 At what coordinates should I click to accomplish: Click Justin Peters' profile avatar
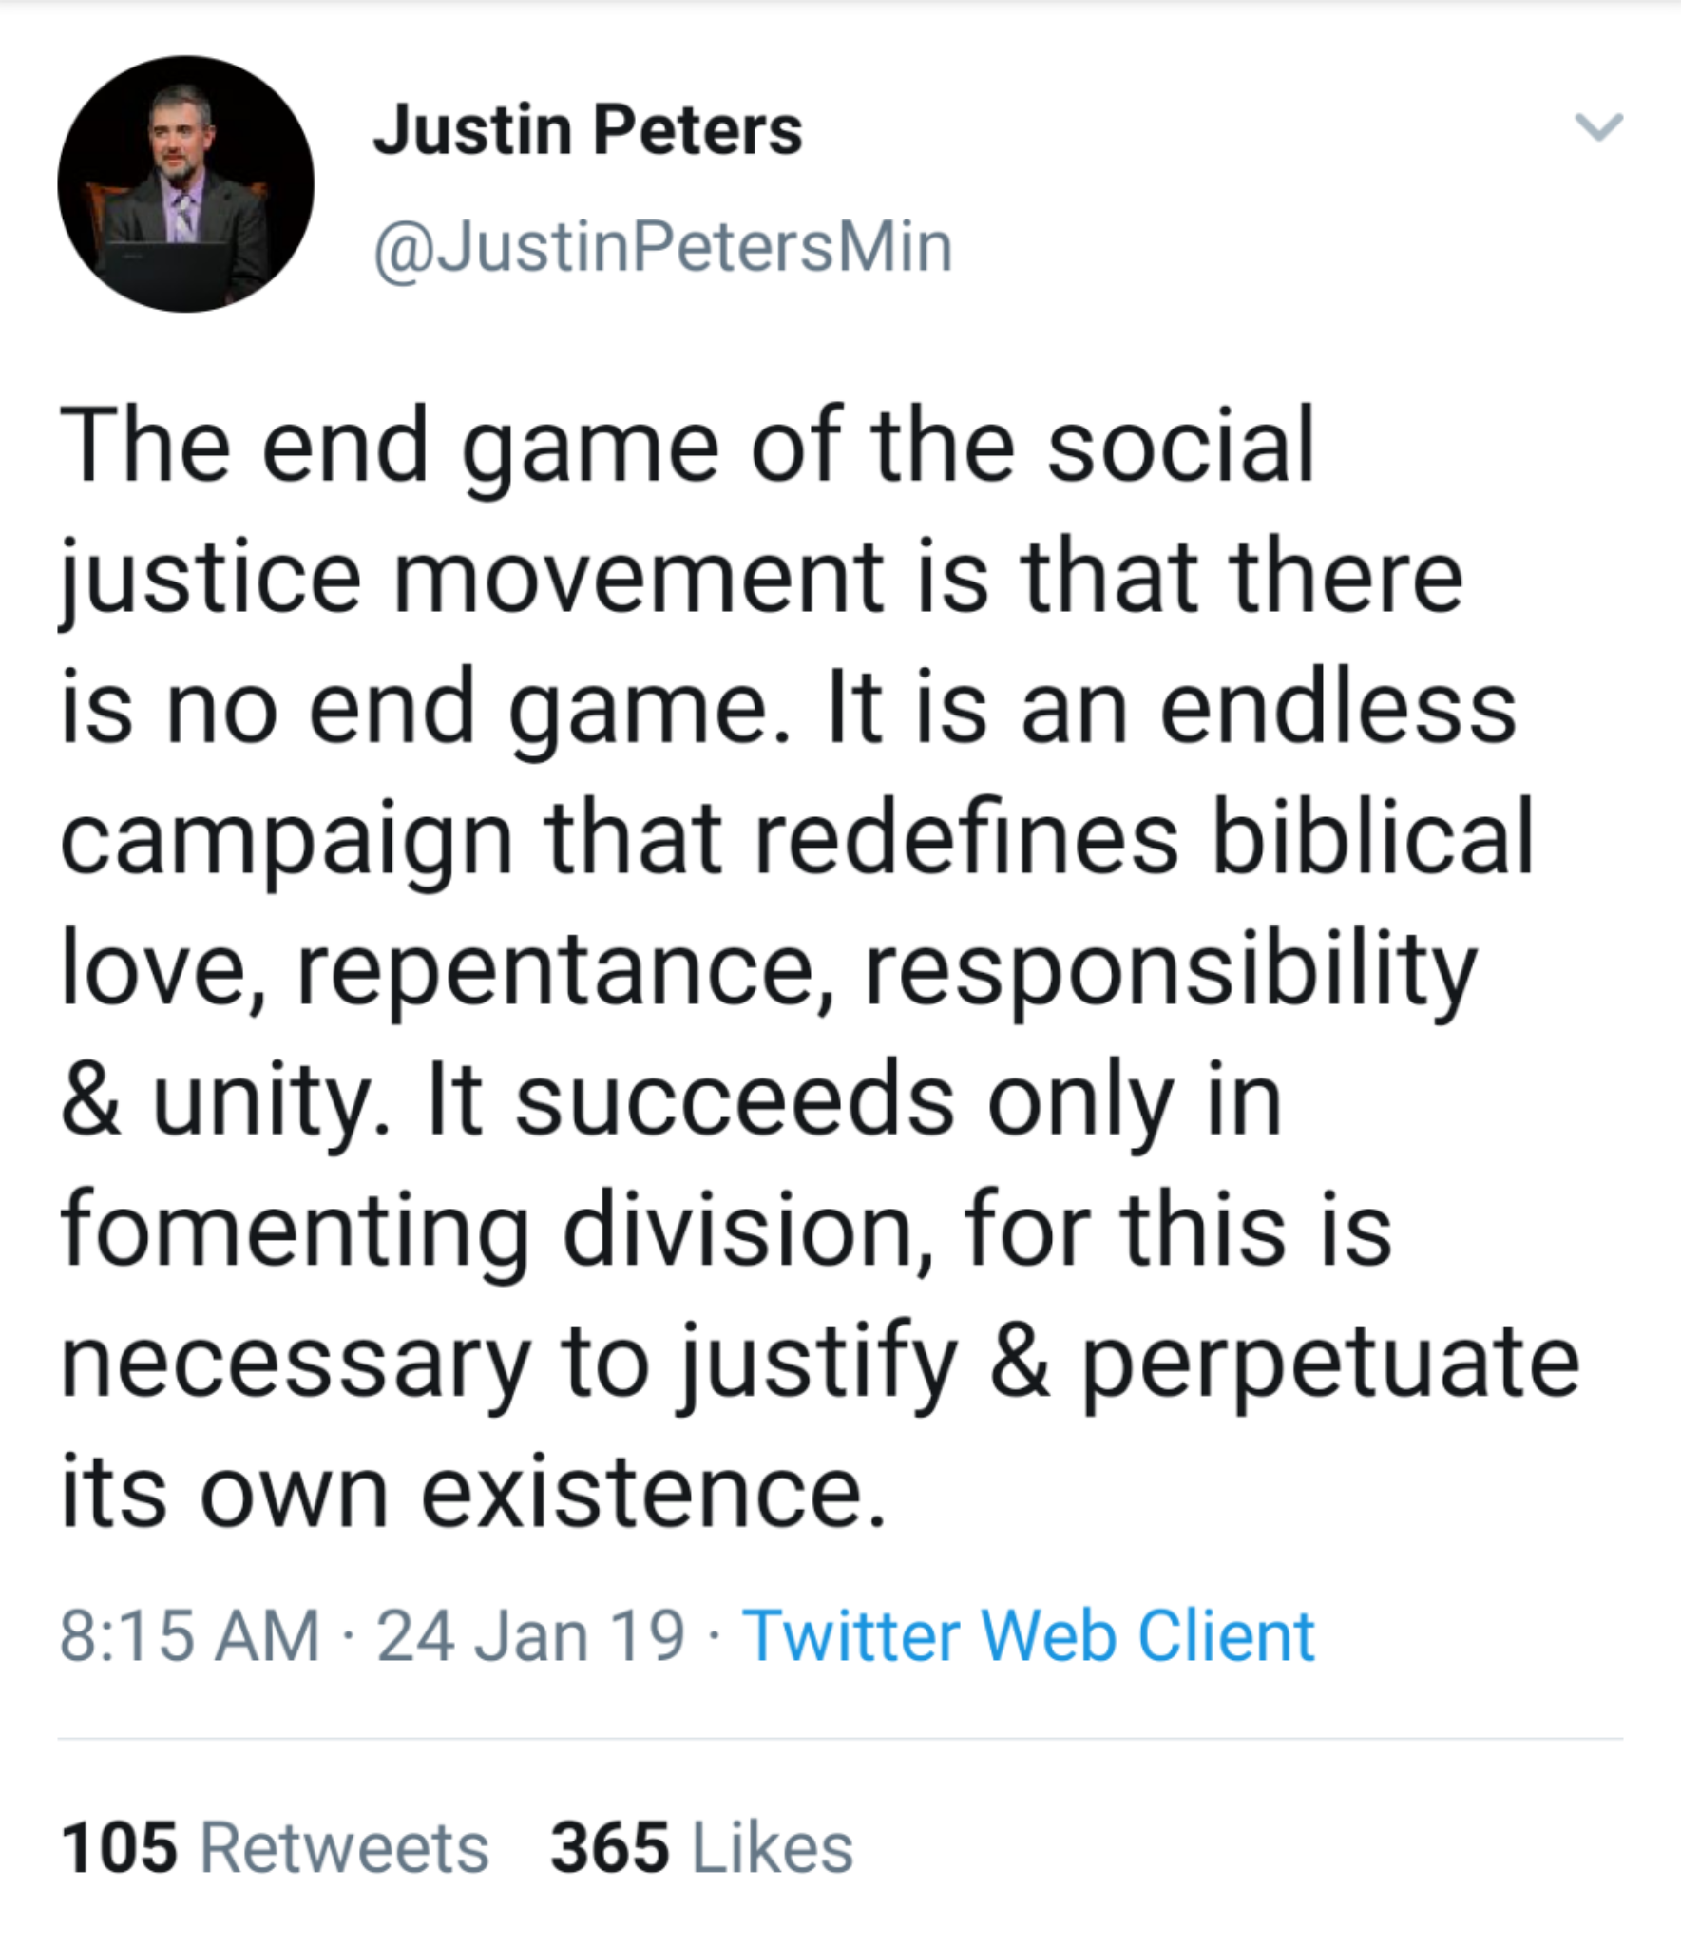click(x=186, y=184)
